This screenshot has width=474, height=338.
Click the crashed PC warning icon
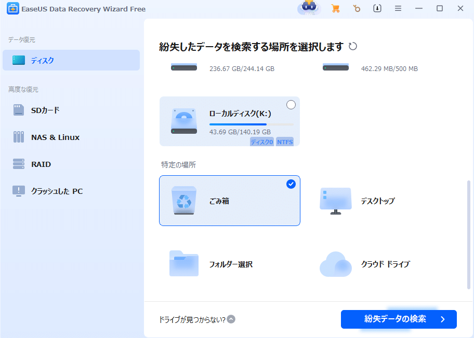(18, 191)
